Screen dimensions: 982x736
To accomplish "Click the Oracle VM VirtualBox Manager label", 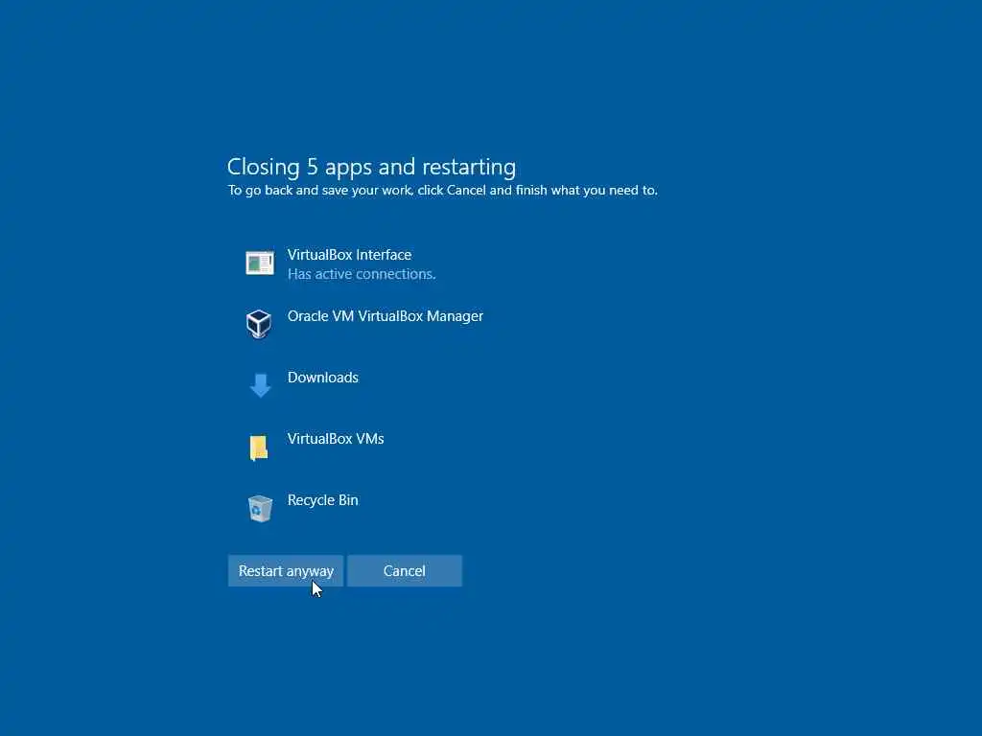I will [386, 316].
